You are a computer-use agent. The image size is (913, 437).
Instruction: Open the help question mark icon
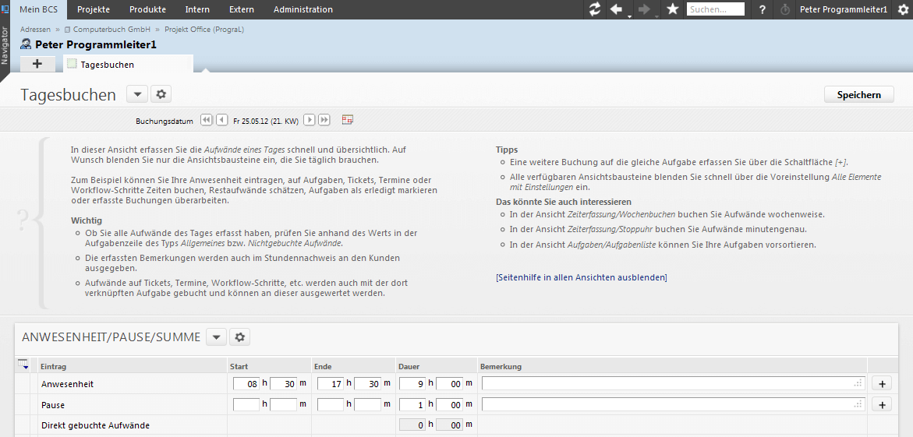[763, 9]
